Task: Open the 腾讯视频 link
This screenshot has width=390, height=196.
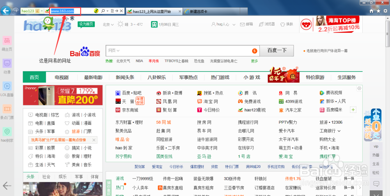Action: [334, 93]
